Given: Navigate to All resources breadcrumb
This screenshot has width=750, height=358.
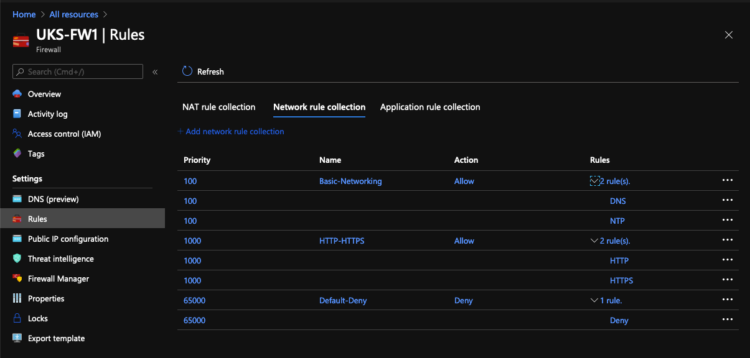Looking at the screenshot, I should click(x=74, y=14).
